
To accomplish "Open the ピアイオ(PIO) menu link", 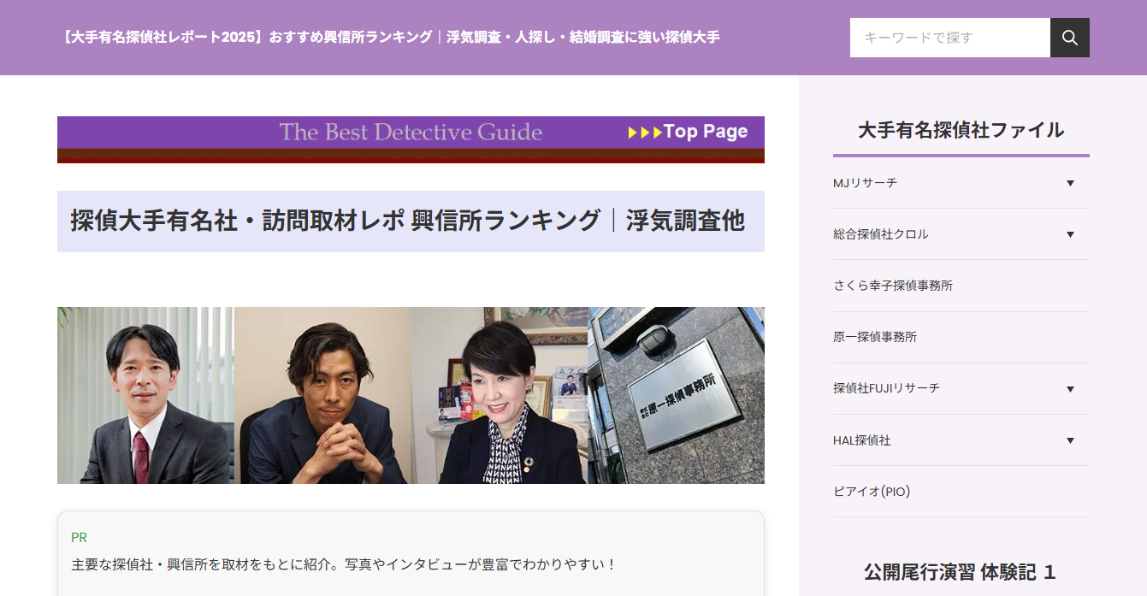I will click(x=872, y=492).
